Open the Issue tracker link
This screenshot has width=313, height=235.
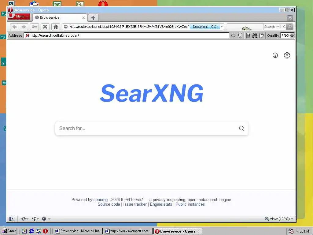(x=135, y=204)
